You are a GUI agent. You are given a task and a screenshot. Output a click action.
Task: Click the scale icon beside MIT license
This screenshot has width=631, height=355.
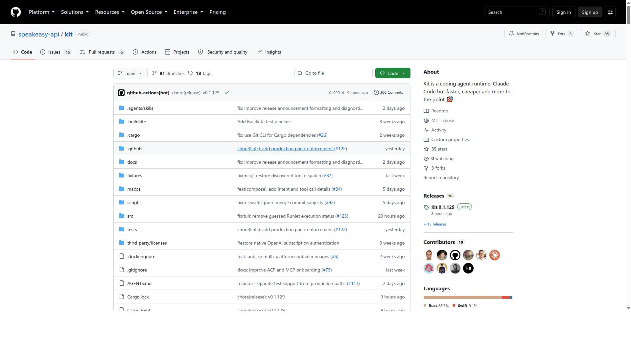coord(426,121)
